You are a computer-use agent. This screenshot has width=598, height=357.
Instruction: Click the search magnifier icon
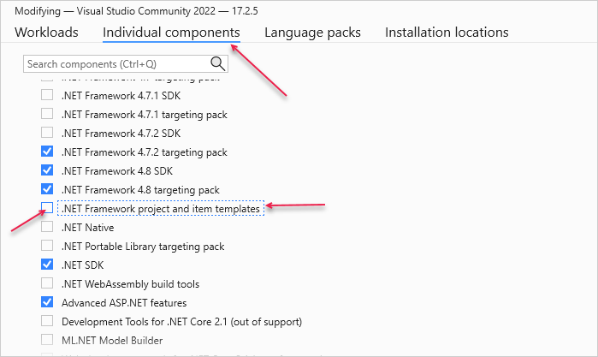tap(218, 63)
